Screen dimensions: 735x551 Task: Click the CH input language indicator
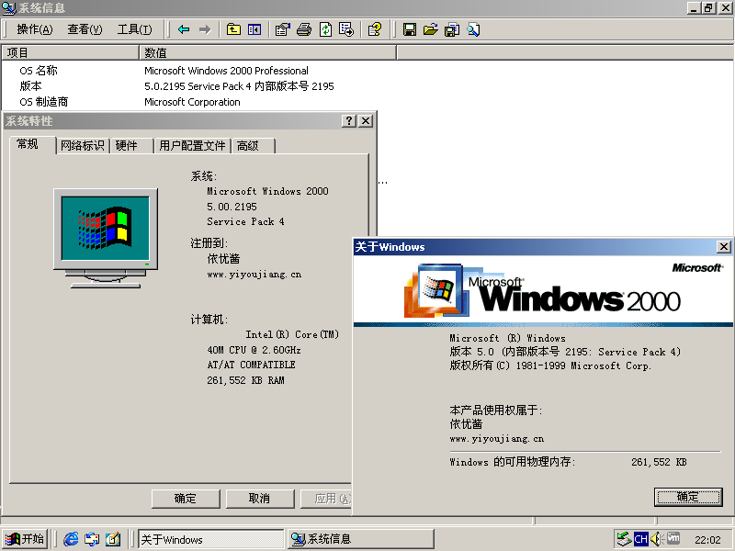coord(640,539)
